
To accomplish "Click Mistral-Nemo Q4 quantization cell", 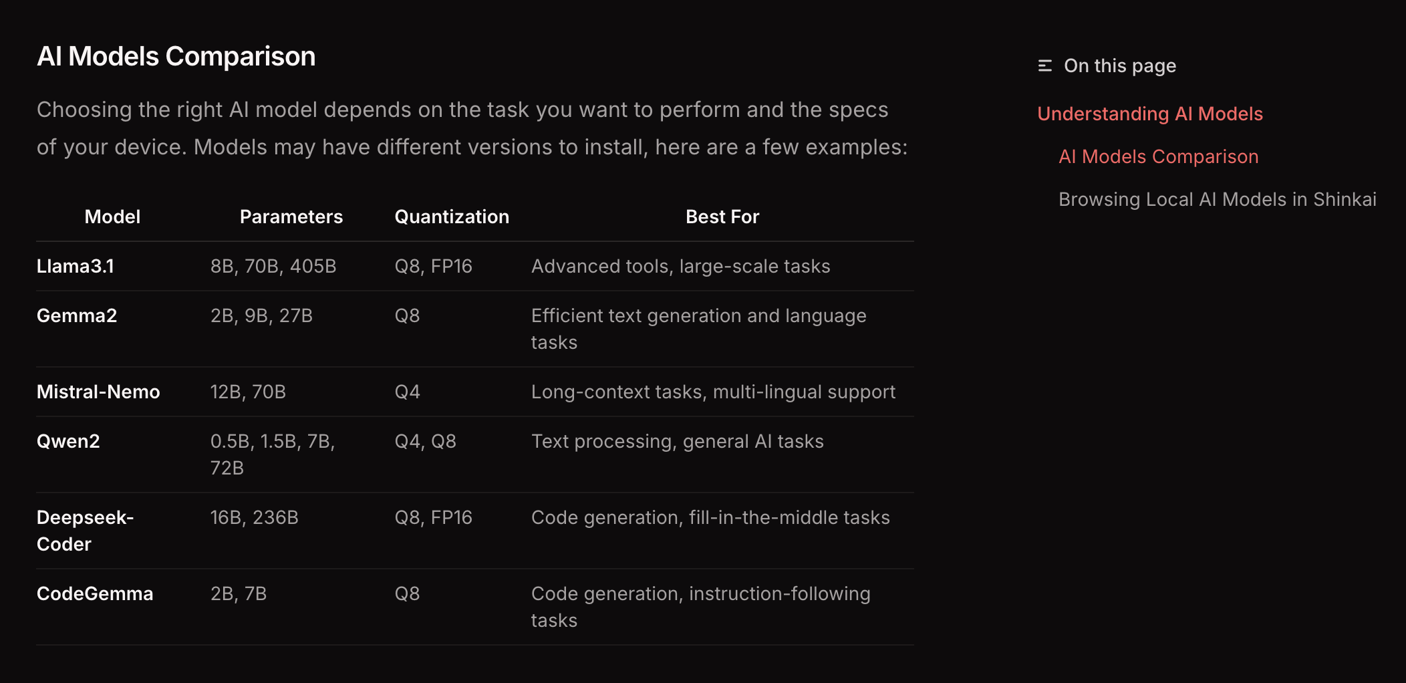I will click(408, 392).
